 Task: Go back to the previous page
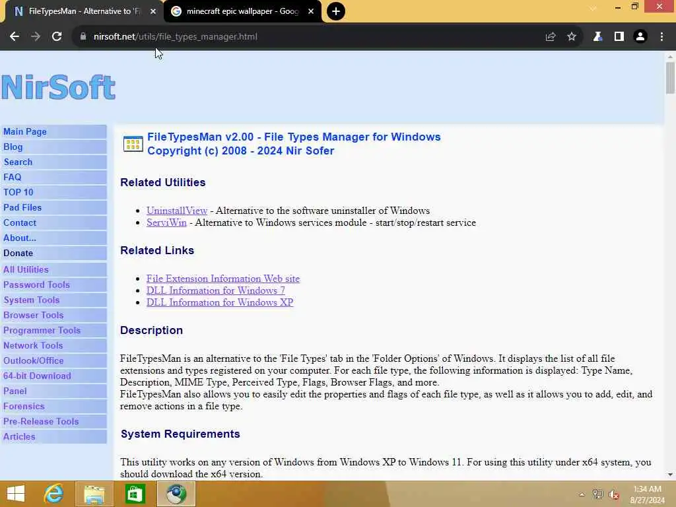coord(15,37)
